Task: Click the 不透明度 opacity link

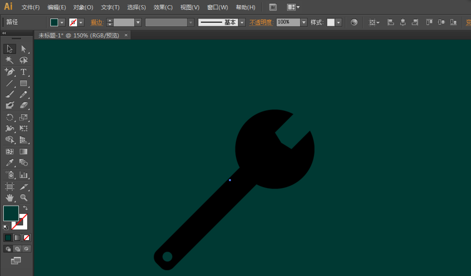Action: pos(261,22)
